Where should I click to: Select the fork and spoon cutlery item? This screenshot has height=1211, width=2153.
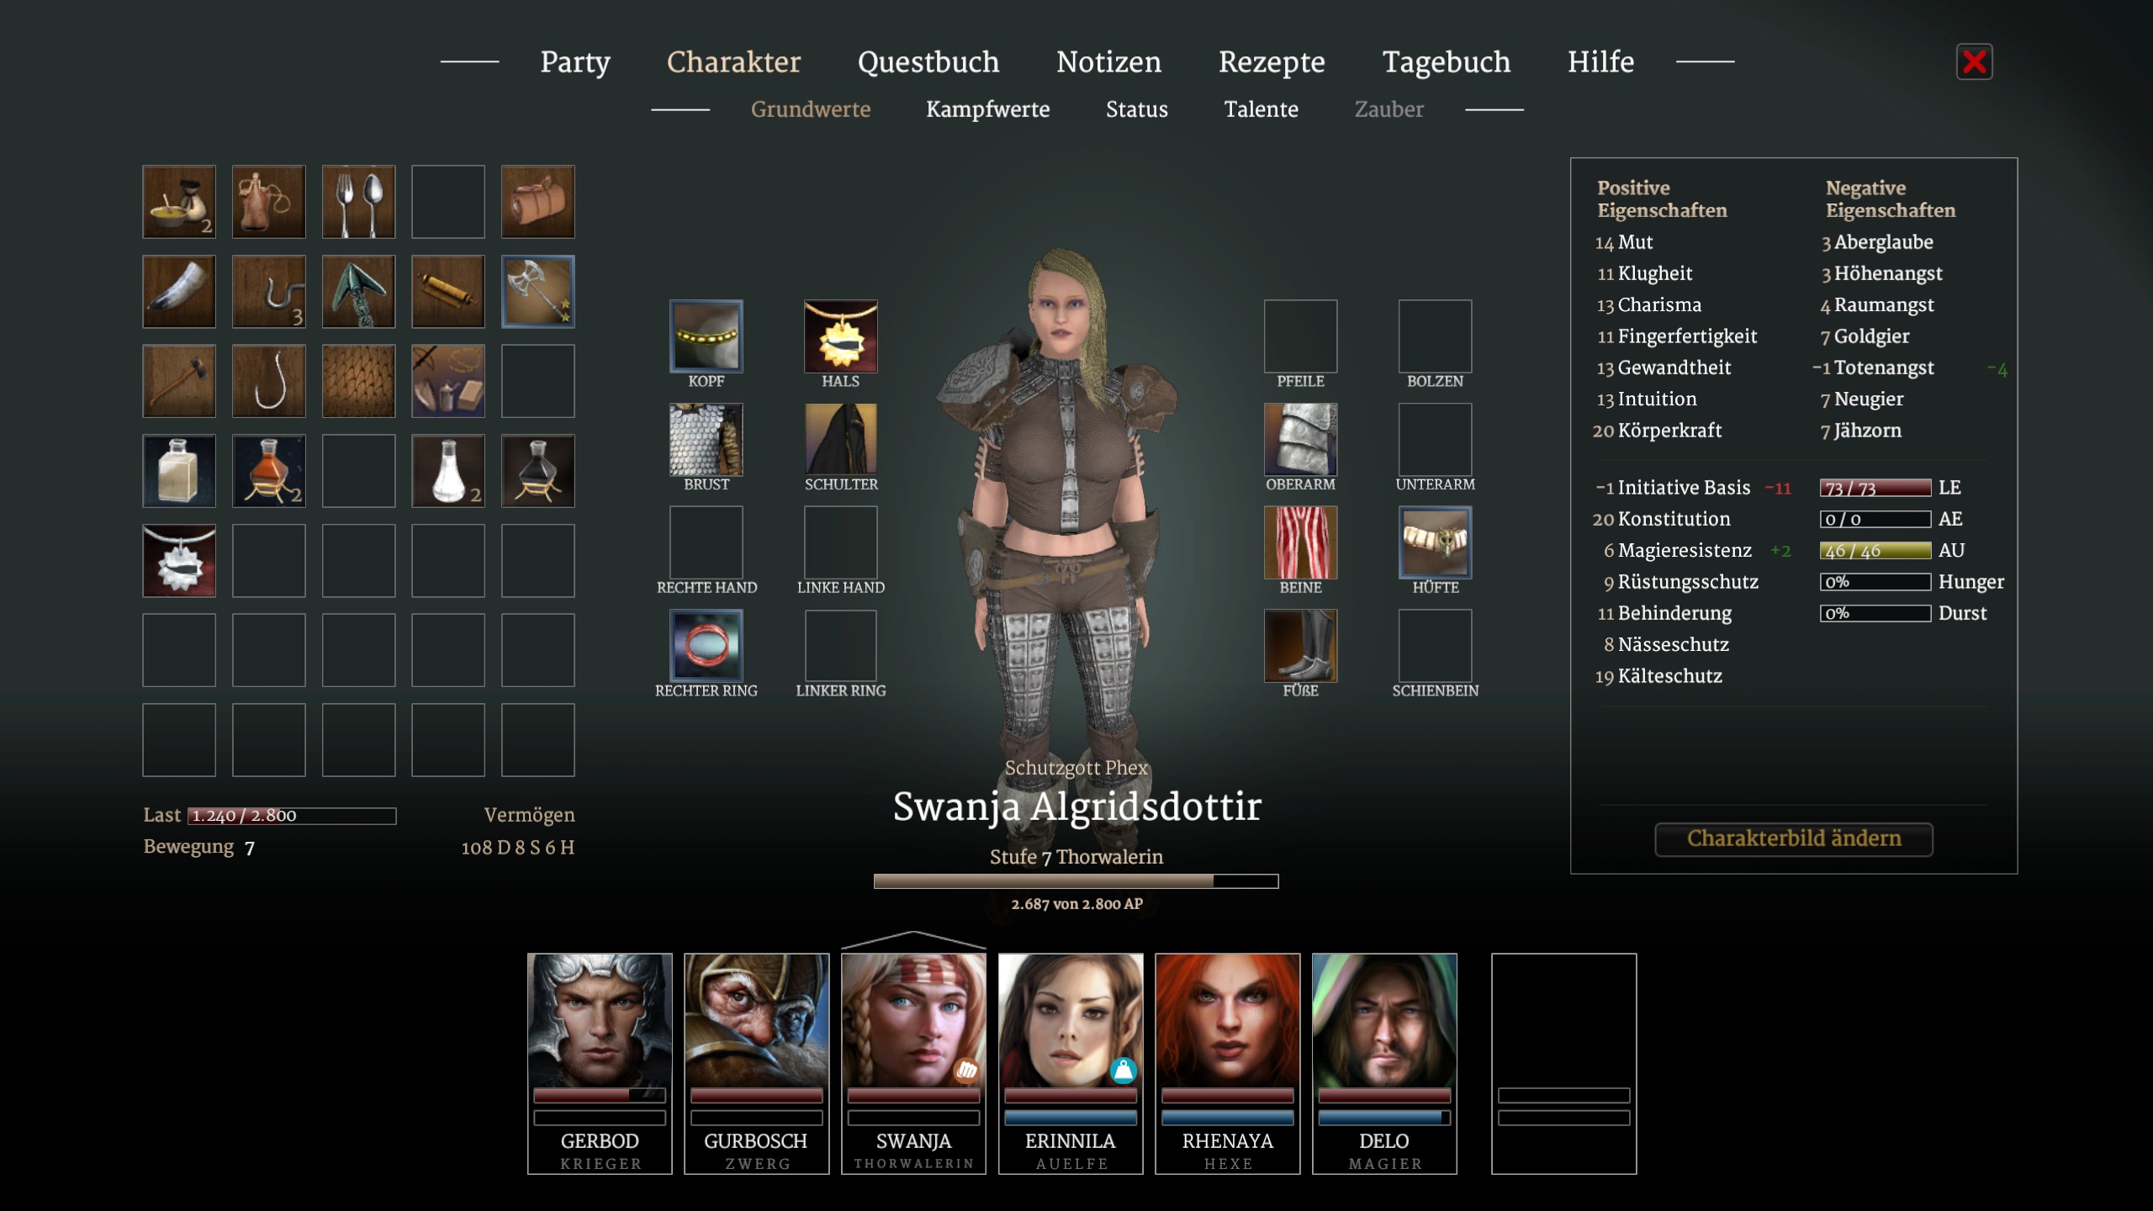pyautogui.click(x=358, y=202)
